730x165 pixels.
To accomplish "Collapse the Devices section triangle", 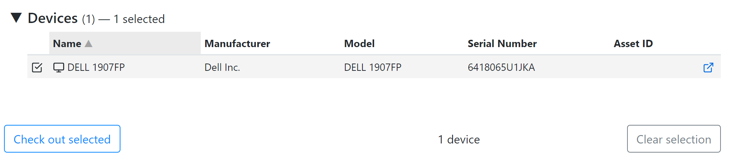I will coord(16,18).
